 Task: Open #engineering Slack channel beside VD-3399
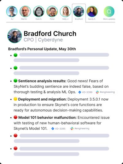click(x=105, y=92)
